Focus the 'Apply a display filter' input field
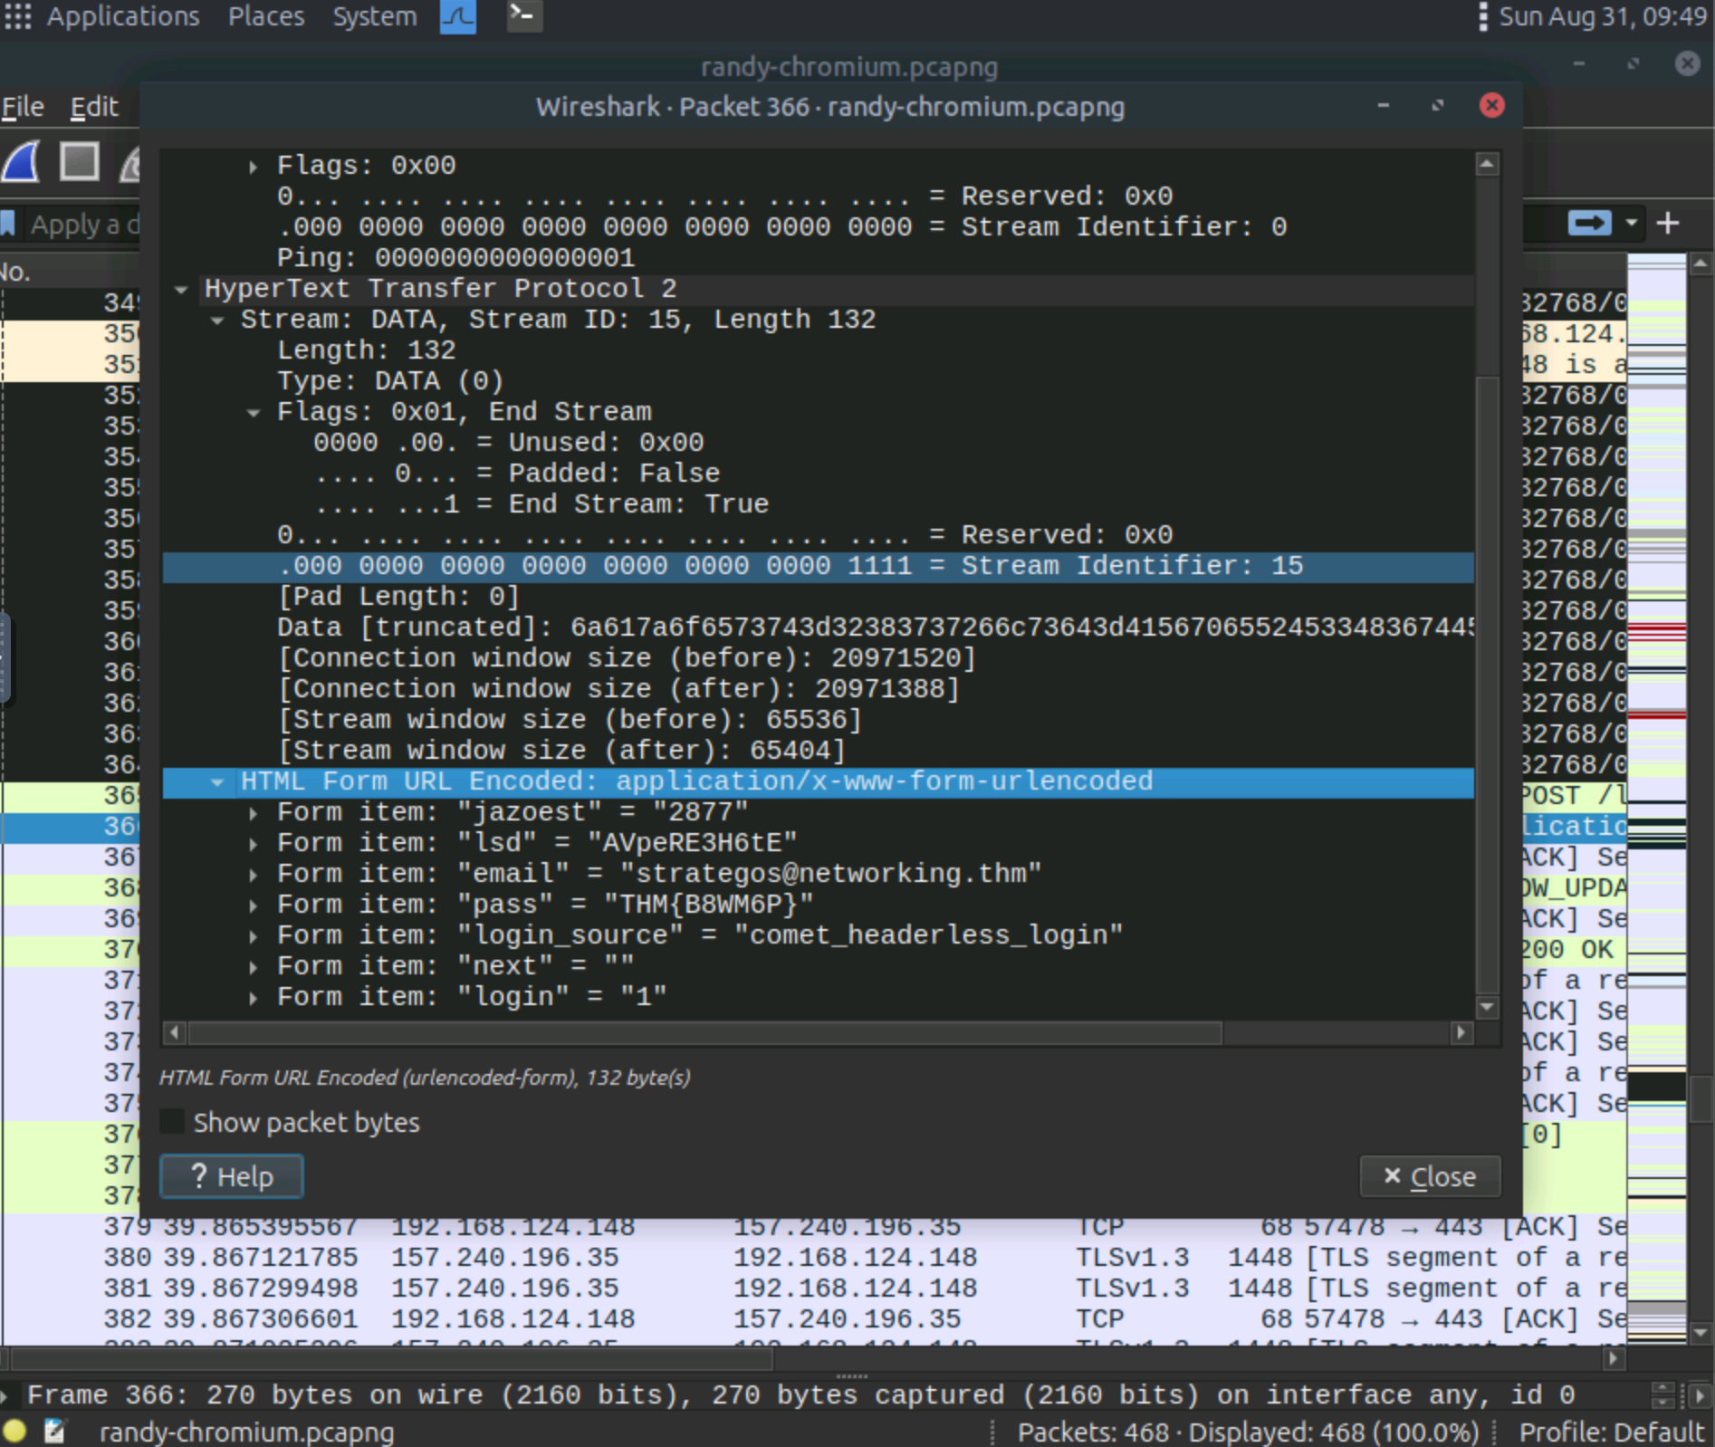 [x=83, y=224]
